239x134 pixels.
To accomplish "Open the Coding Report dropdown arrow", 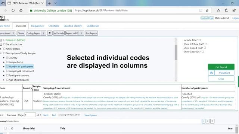I will pos(44,33).
